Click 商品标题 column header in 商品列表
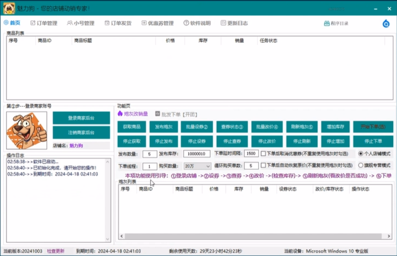Screen dimensions: 397x256 [83, 40]
